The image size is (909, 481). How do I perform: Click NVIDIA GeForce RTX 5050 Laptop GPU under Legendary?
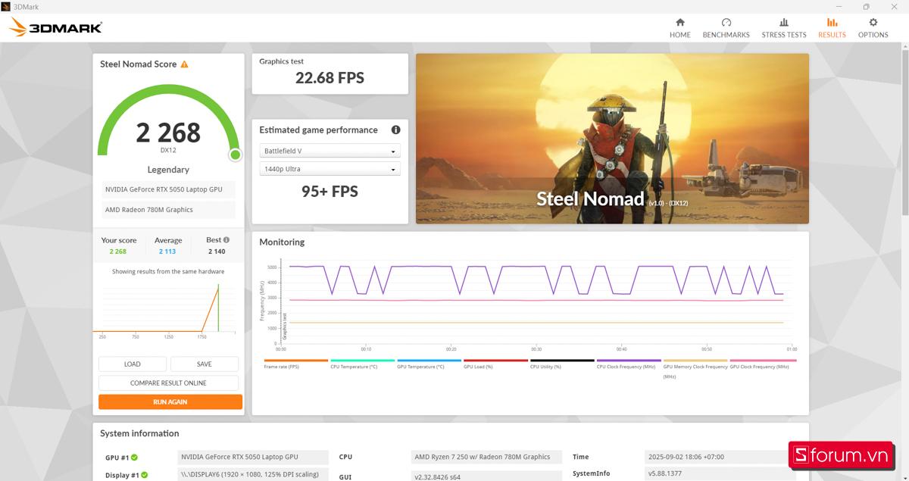pyautogui.click(x=168, y=189)
